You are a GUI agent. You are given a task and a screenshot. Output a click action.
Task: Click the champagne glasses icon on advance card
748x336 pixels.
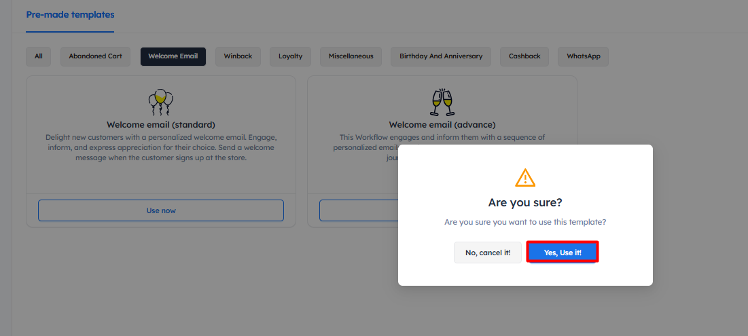pos(442,102)
